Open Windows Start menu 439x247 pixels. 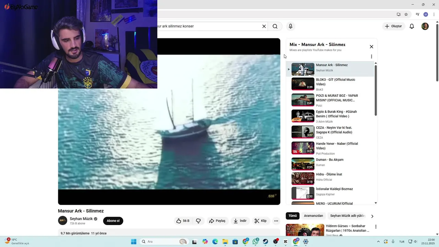[x=133, y=242]
